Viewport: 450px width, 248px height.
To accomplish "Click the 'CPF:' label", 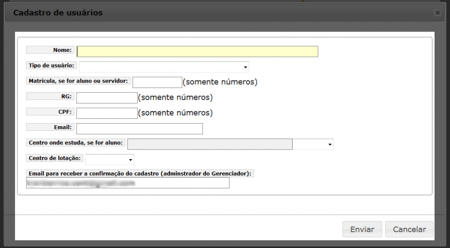I will point(50,112).
